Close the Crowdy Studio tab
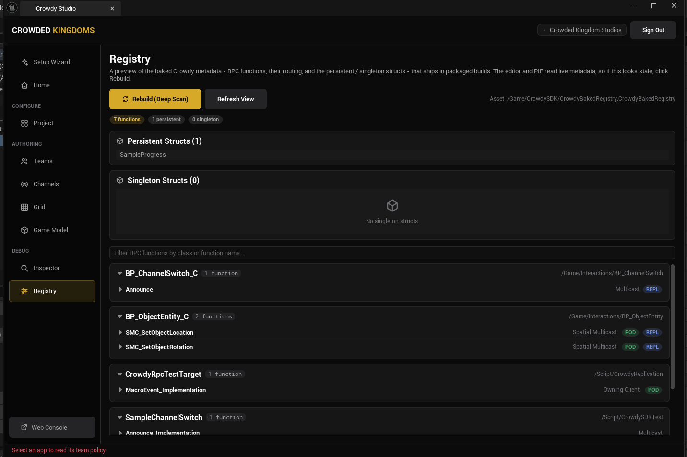This screenshot has height=457, width=687. pos(112,9)
